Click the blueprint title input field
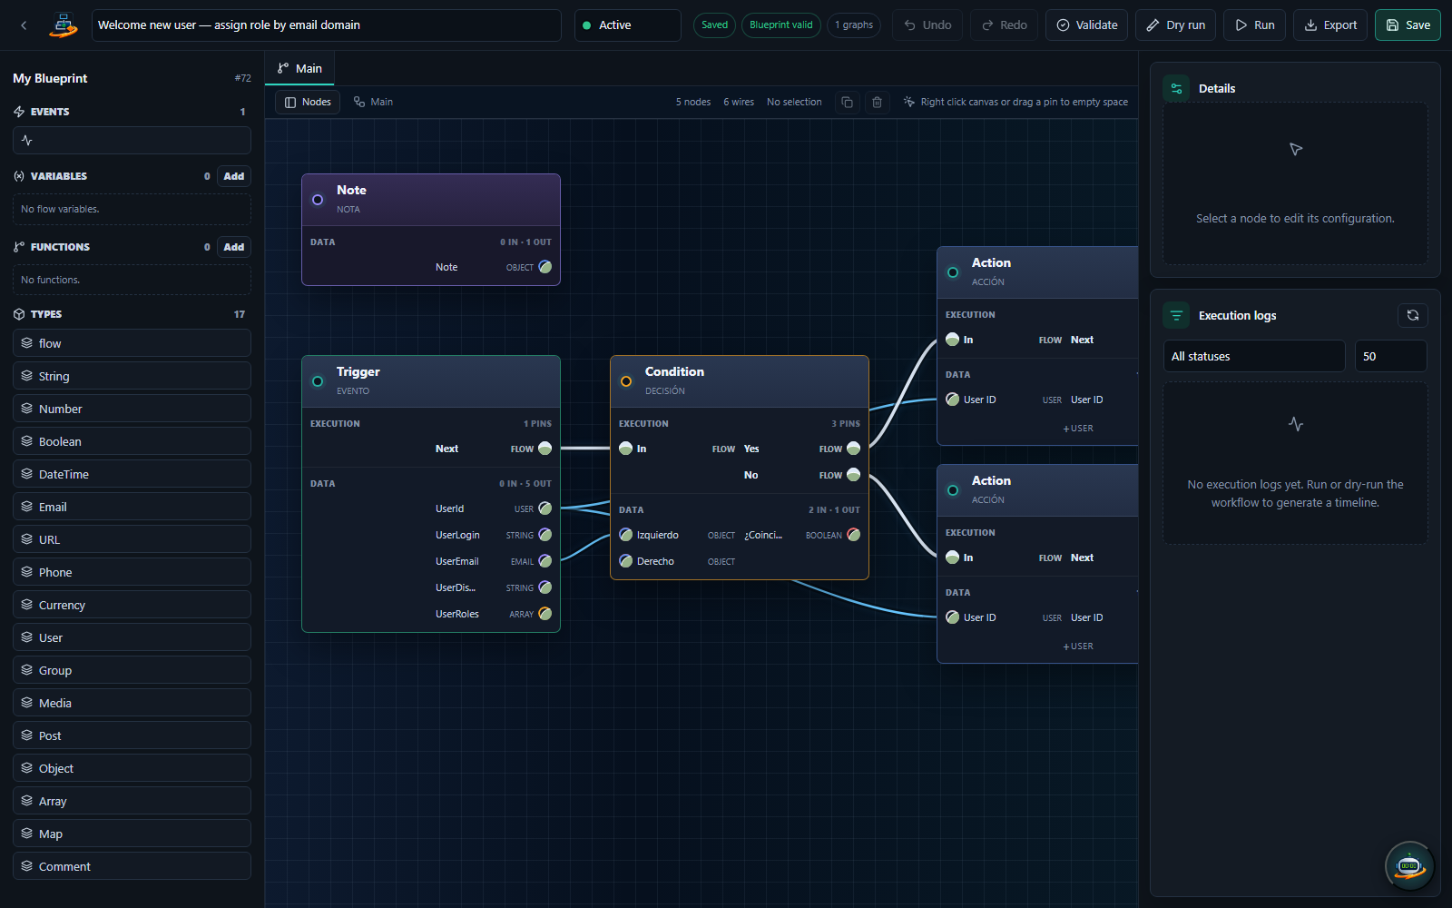 coord(327,25)
